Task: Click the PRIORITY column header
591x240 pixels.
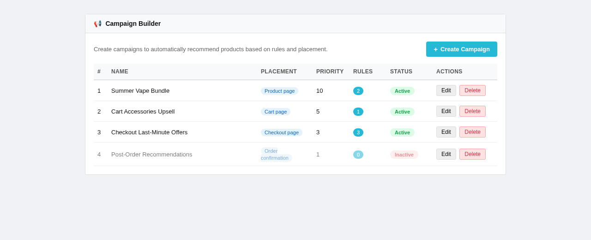Action: click(x=330, y=72)
